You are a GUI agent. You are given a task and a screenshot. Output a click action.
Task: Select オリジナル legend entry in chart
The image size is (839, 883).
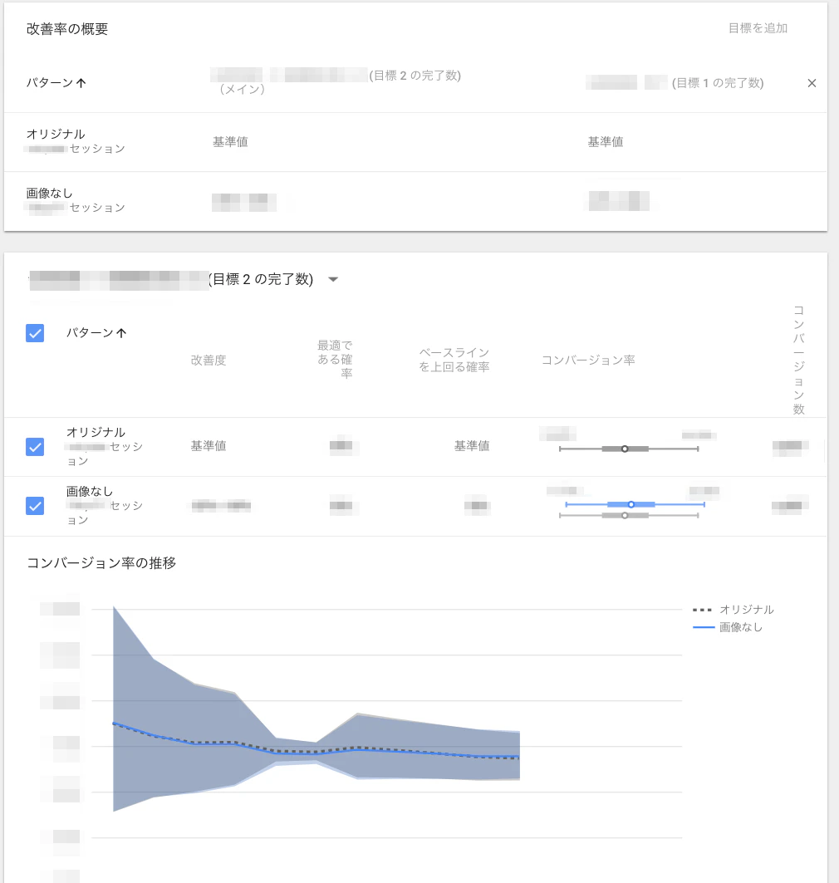[734, 610]
